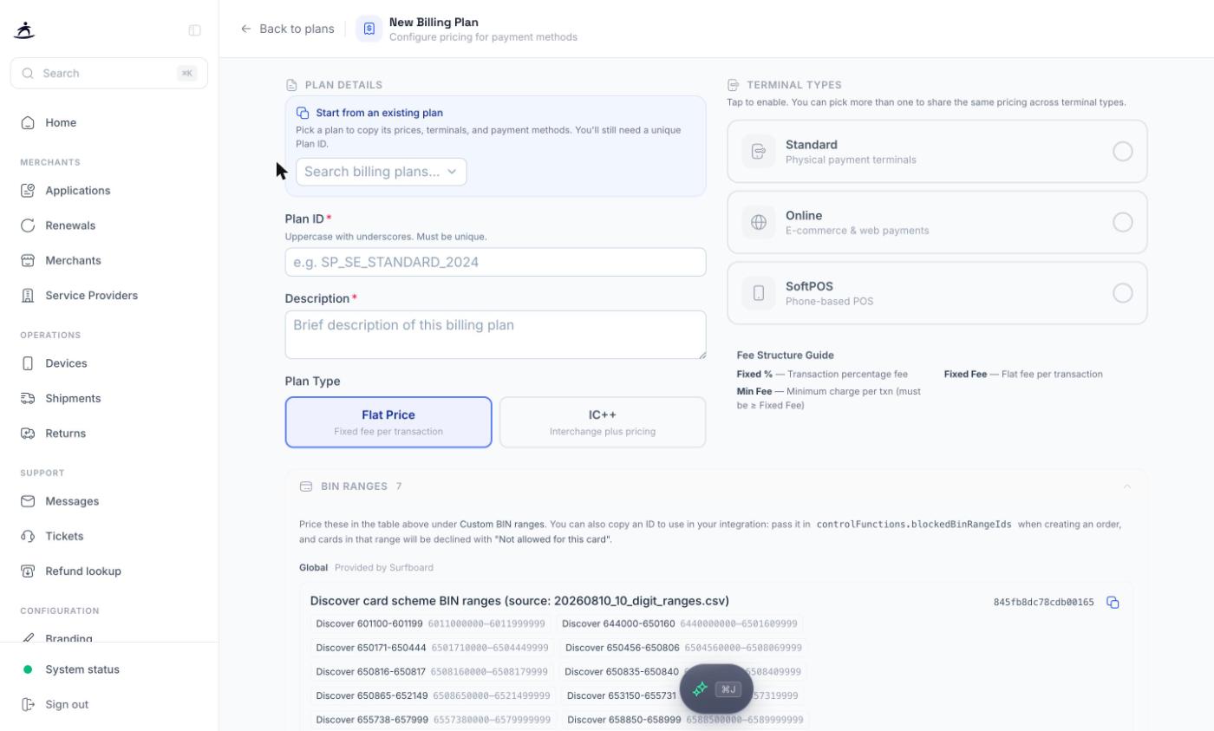Click the Surfboard logo icon
Viewport: 1214px width, 731px height.
[x=24, y=30]
